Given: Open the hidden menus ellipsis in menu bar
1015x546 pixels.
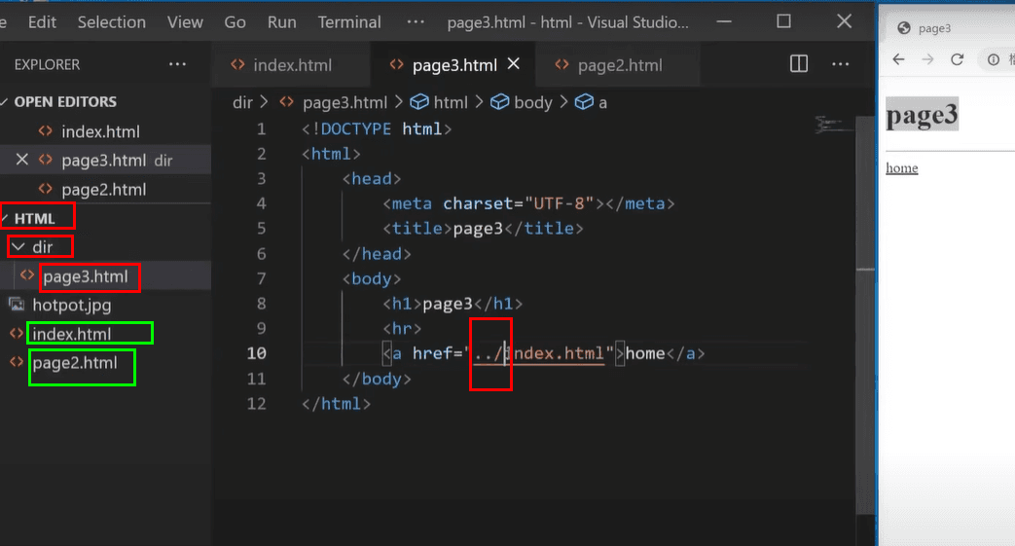Looking at the screenshot, I should (416, 21).
